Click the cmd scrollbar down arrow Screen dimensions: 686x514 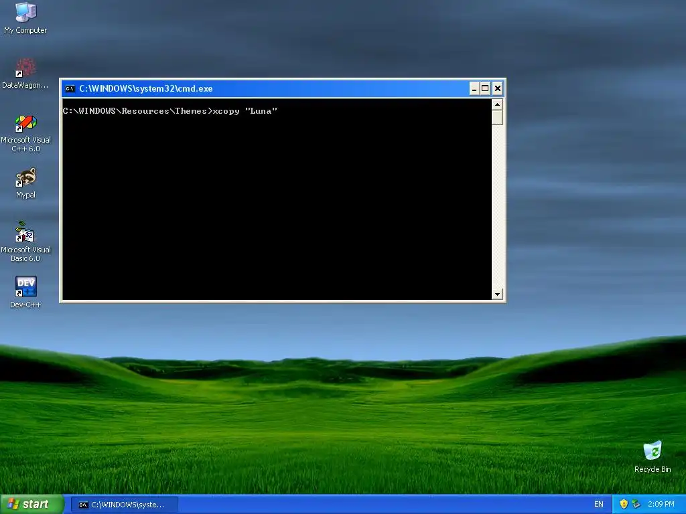point(497,294)
